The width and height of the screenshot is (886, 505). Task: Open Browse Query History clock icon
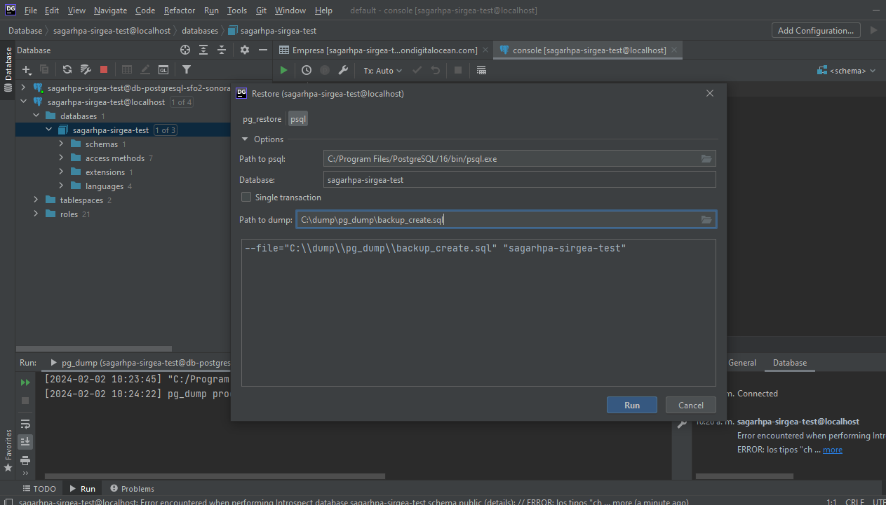point(307,70)
